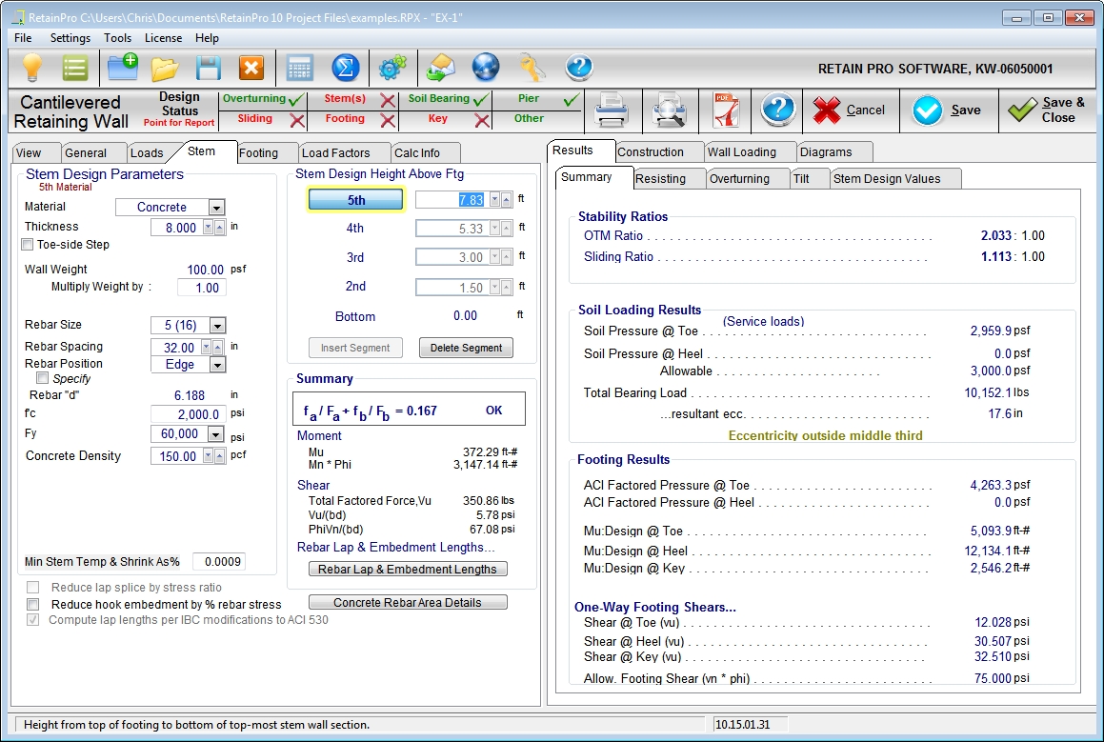Open the Material dropdown set to Concrete
This screenshot has height=742, width=1104.
pos(217,208)
